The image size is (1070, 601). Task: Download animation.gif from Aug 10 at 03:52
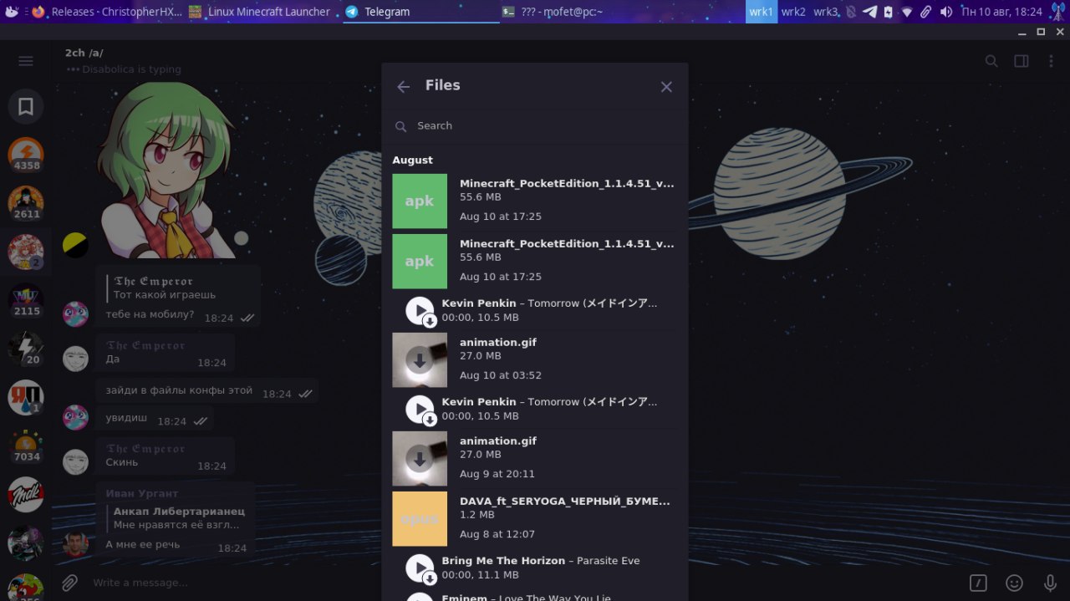(x=420, y=360)
